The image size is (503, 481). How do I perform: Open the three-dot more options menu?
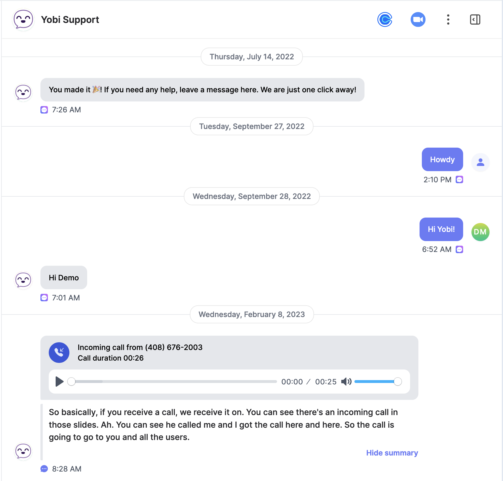click(x=448, y=19)
